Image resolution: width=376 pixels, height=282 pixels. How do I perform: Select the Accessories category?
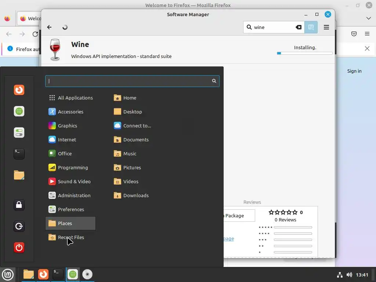coord(70,112)
